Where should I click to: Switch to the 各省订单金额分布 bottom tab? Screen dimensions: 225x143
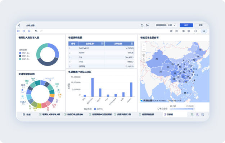(x=73, y=114)
